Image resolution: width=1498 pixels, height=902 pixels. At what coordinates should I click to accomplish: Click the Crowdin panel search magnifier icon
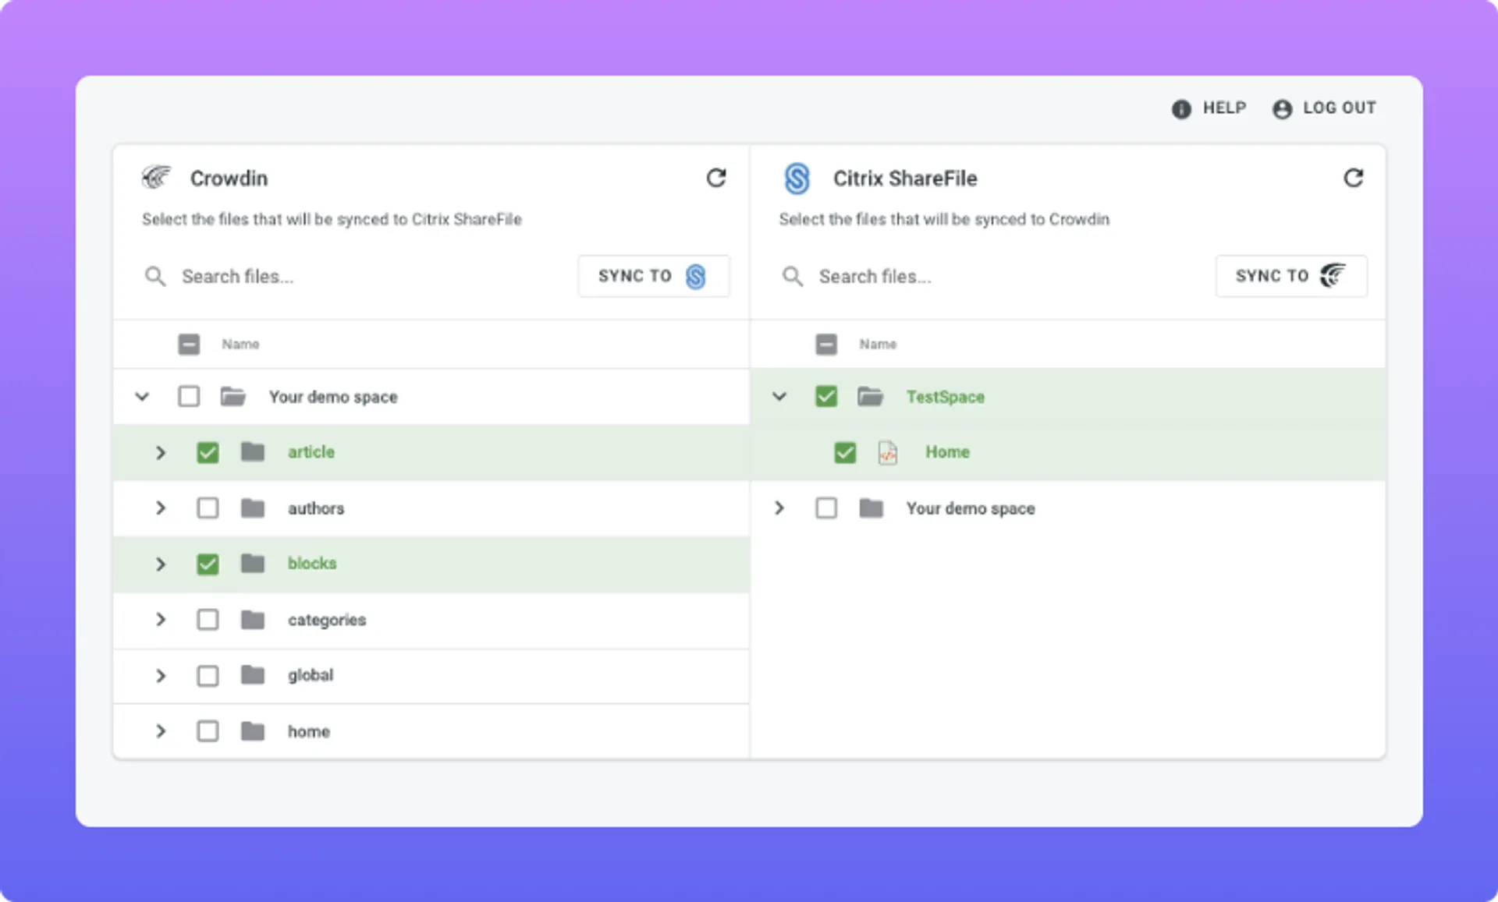pos(155,276)
